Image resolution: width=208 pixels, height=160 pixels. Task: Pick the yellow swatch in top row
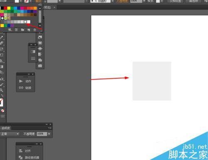(x=9, y=8)
